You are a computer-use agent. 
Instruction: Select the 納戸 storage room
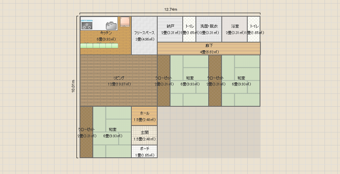[x=170, y=29]
